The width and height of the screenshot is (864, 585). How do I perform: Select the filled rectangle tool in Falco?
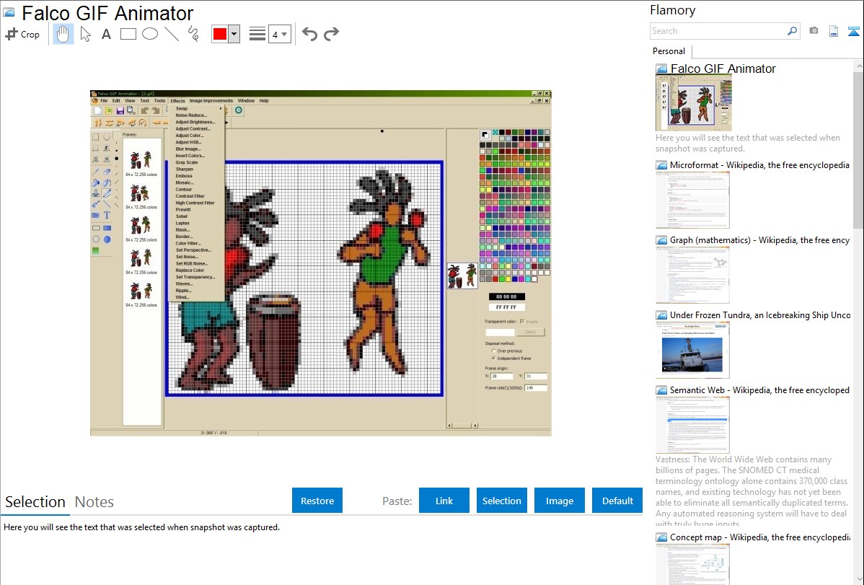click(107, 228)
